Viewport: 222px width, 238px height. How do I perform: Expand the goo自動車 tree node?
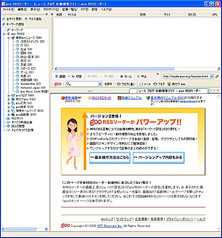[x=8, y=115]
